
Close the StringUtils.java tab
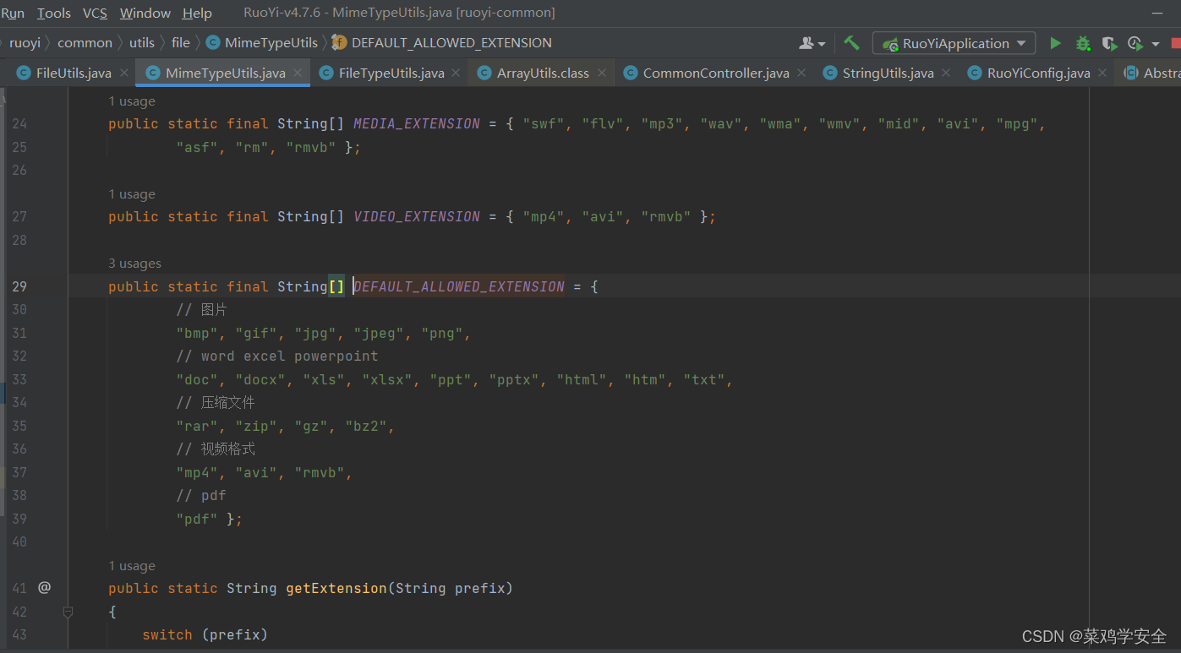point(947,73)
